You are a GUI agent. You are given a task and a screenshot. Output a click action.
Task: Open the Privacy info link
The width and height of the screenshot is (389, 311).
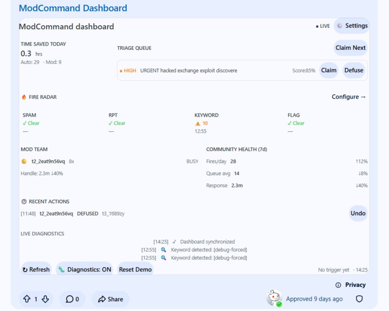(351, 285)
